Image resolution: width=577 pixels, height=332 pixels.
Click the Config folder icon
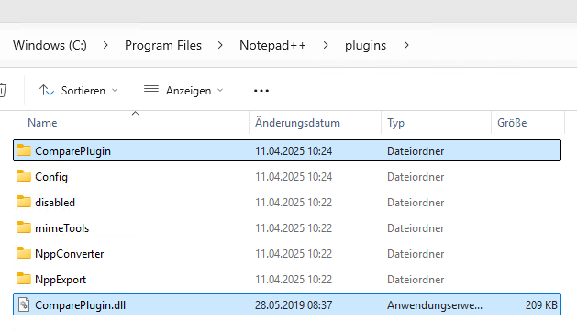(x=24, y=176)
